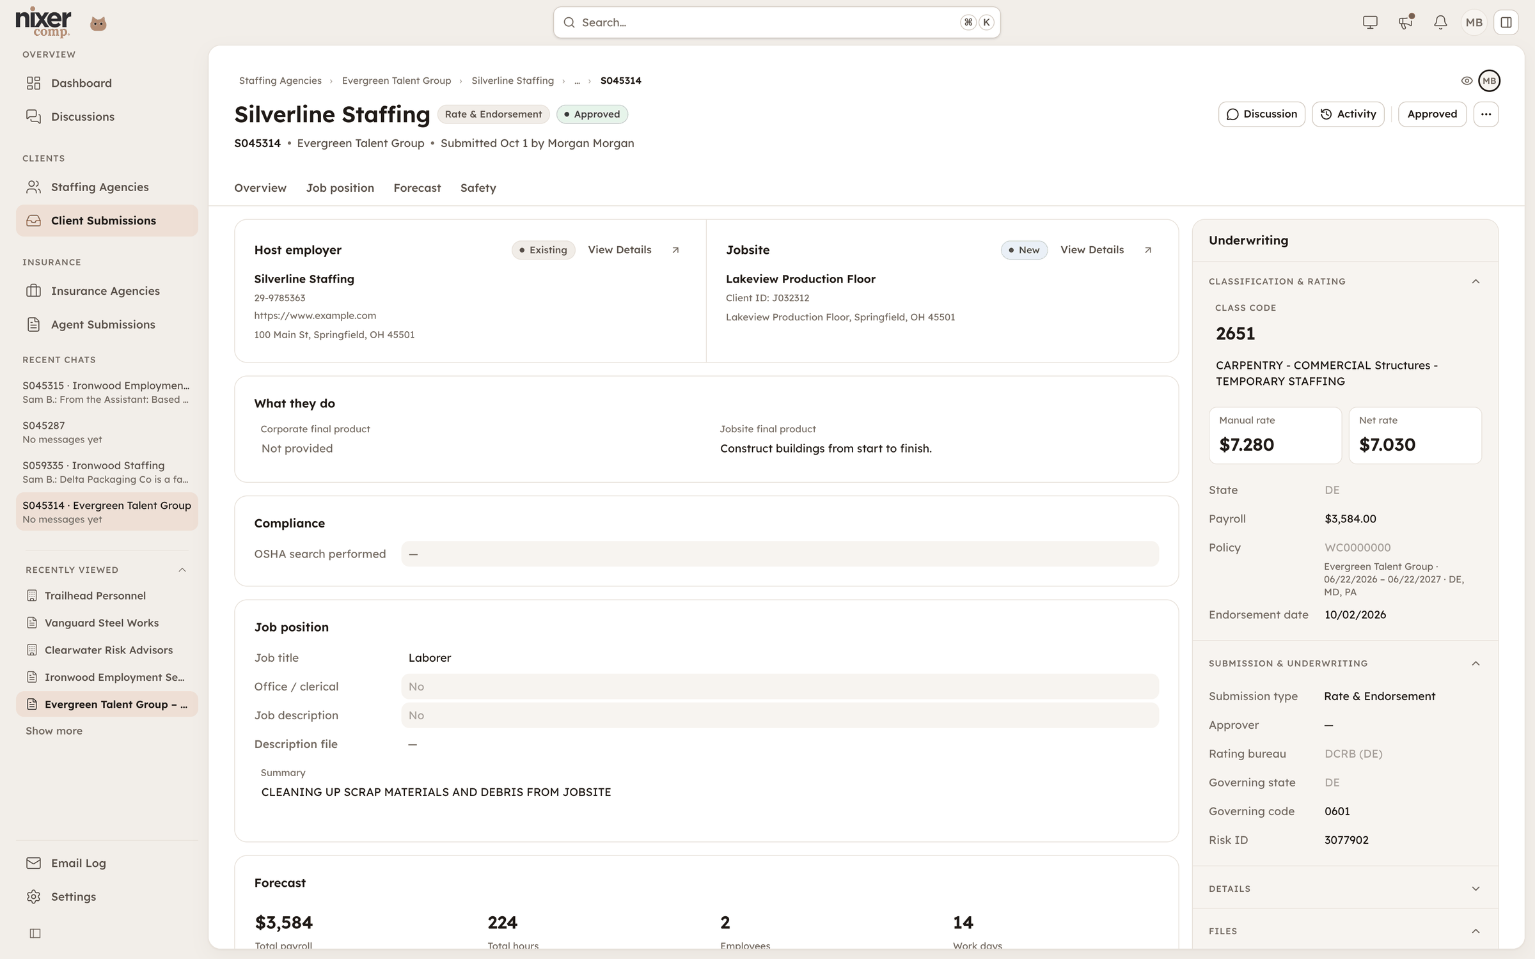Go to Dashboard in sidebar
The image size is (1535, 959).
107,83
